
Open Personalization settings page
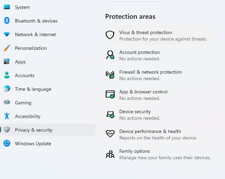click(x=31, y=48)
